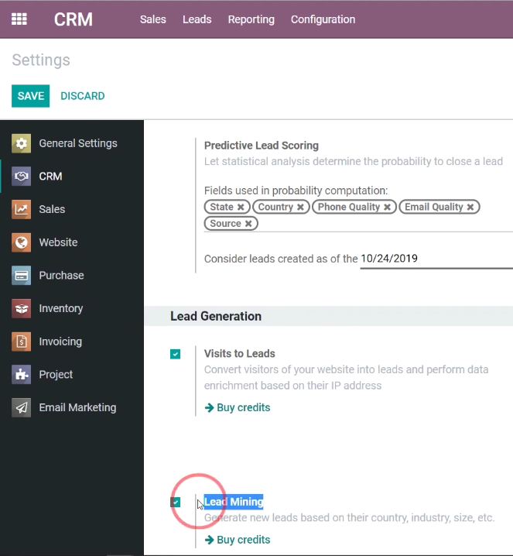Click the 'Let statistical analysis determine' description
Image resolution: width=513 pixels, height=556 pixels.
[x=353, y=162]
